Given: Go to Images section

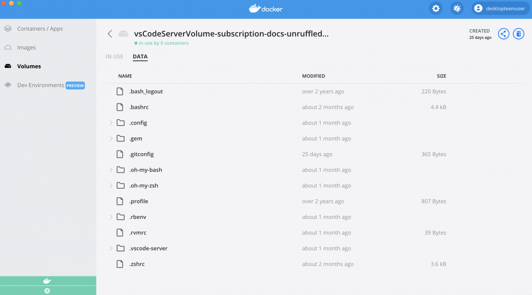Looking at the screenshot, I should click(26, 47).
